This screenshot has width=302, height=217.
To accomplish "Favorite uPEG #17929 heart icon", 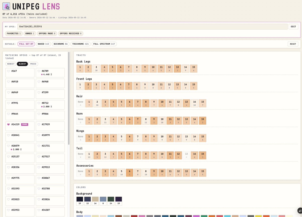I will click(x=39, y=124).
